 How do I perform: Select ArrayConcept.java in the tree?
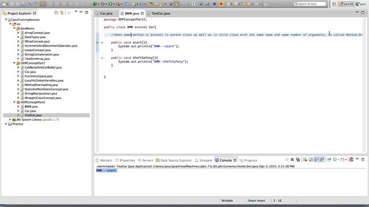pyautogui.click(x=37, y=33)
